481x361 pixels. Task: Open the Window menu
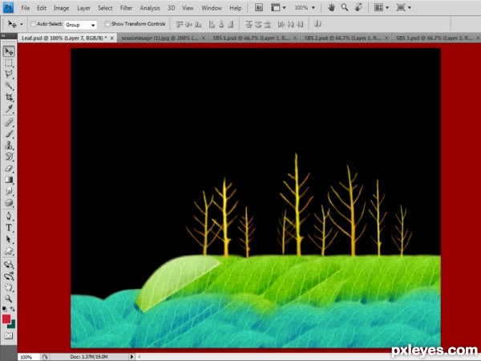[212, 8]
